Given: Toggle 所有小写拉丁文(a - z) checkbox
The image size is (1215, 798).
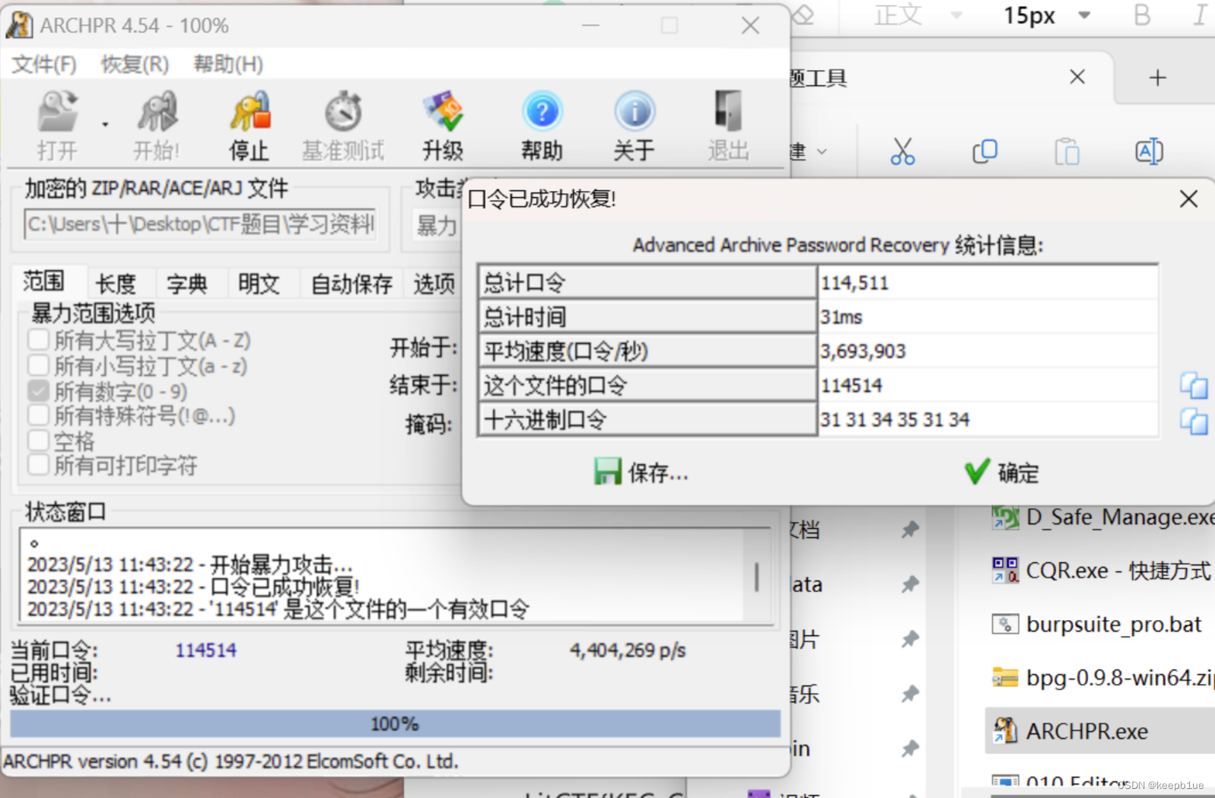Looking at the screenshot, I should (38, 366).
